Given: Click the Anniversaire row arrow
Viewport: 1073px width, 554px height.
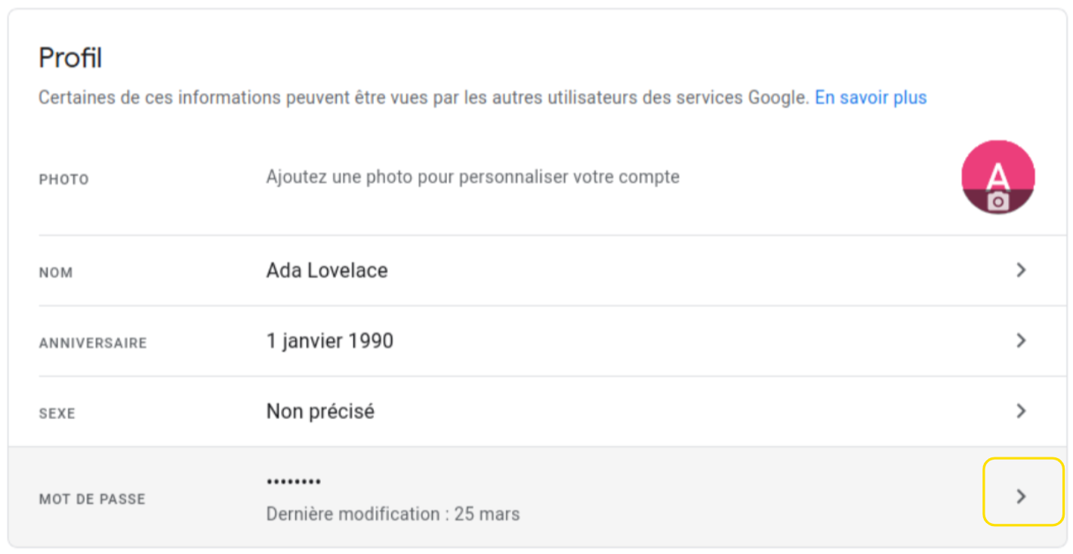Looking at the screenshot, I should pos(1021,340).
